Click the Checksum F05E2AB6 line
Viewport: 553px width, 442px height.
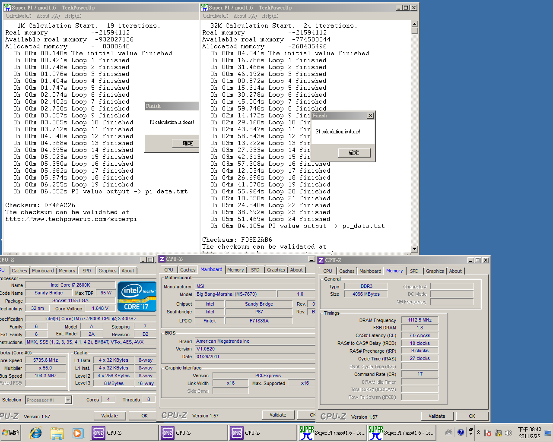point(237,240)
